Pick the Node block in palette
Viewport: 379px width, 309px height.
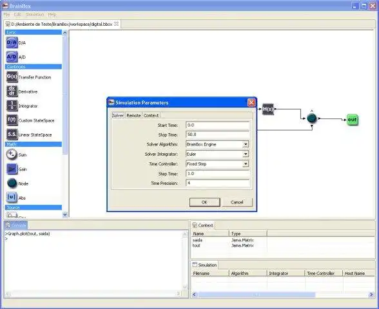coord(12,183)
